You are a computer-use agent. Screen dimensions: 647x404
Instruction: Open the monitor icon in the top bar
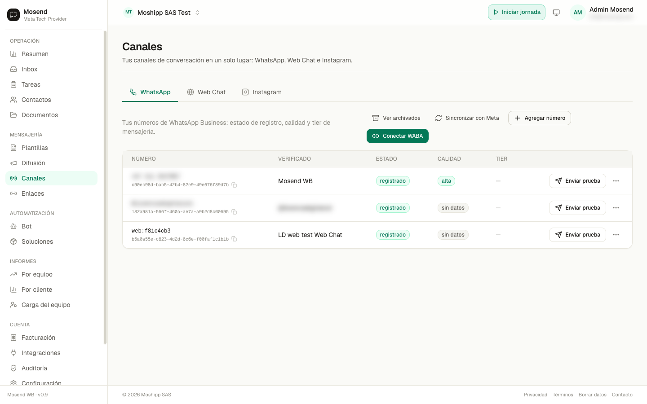556,13
